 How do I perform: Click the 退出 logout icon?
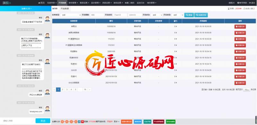pyautogui.click(x=252, y=3)
